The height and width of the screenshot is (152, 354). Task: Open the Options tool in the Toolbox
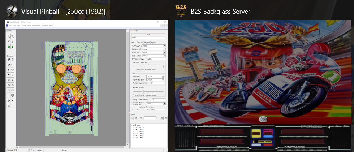[x=9, y=41]
